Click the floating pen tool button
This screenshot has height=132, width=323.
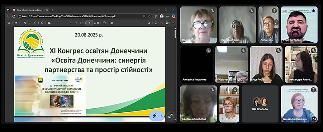tap(154, 116)
